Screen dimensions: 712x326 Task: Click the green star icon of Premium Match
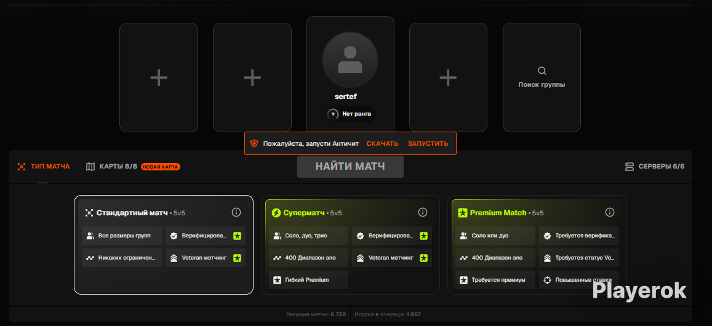pyautogui.click(x=463, y=212)
